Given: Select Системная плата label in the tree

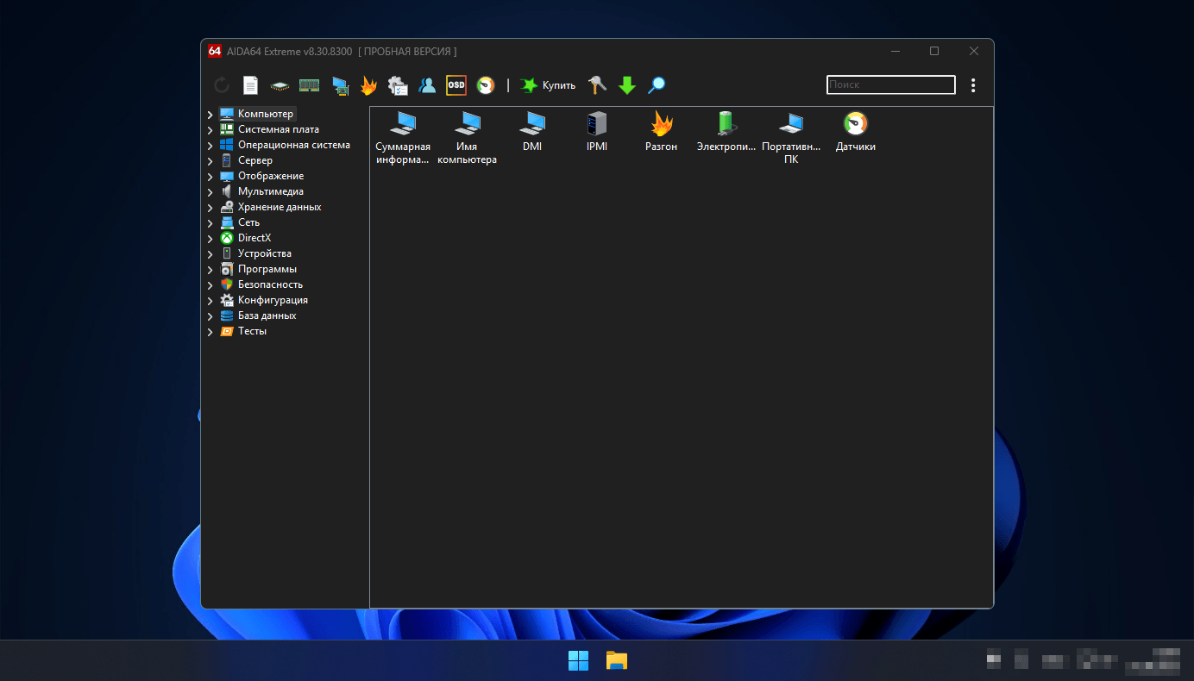Looking at the screenshot, I should (279, 129).
